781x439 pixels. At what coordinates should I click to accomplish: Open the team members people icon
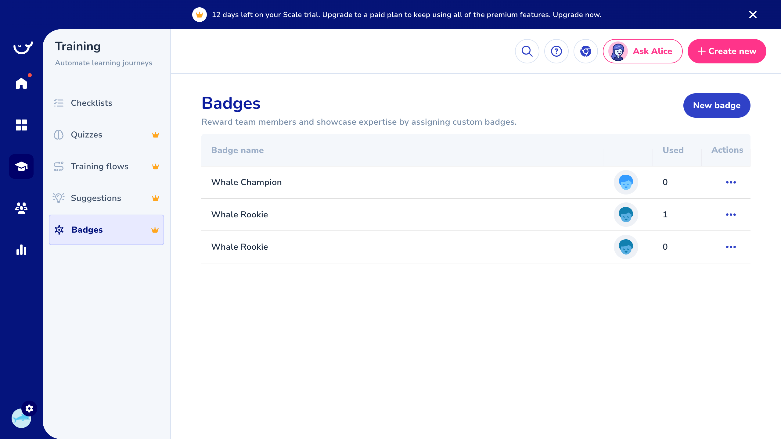[21, 209]
